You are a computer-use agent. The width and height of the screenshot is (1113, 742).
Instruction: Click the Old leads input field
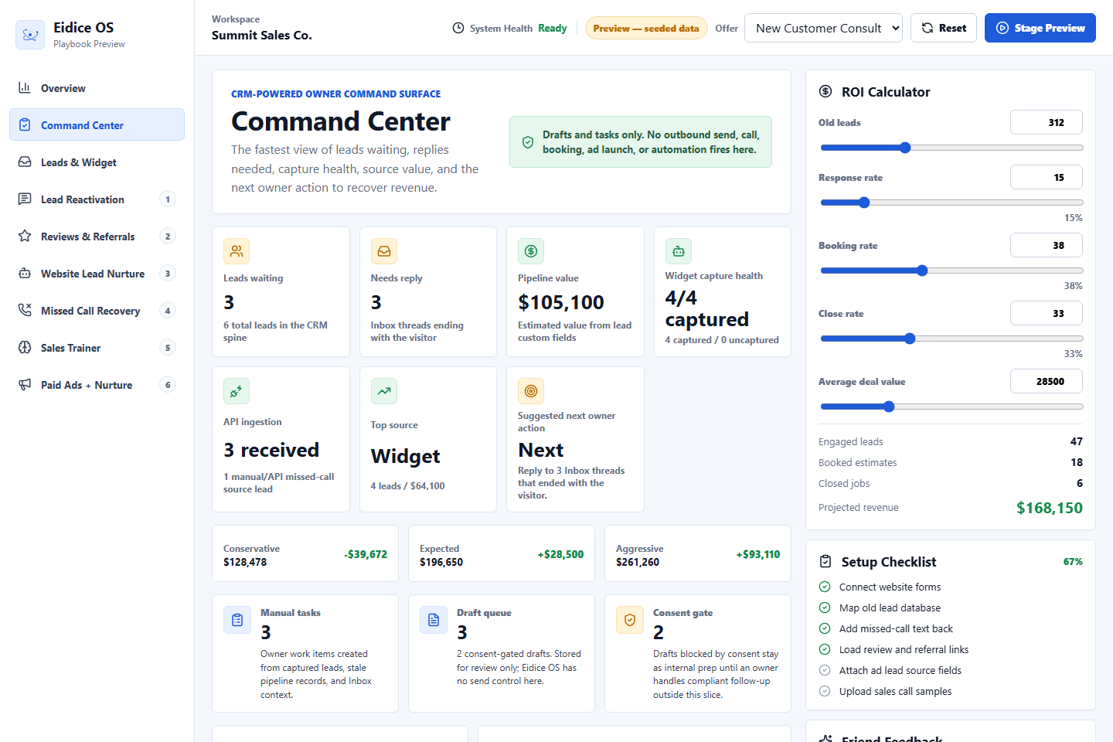point(1047,122)
